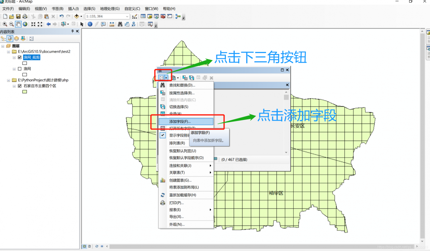Click the List By Drawing Order icon
The width and height of the screenshot is (430, 251).
coord(3,39)
